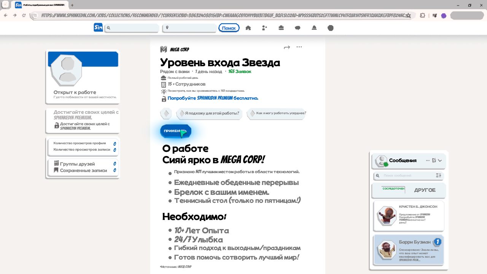Collapse the Сообщения panel with the chevron
This screenshot has width=487, height=274.
click(x=440, y=161)
